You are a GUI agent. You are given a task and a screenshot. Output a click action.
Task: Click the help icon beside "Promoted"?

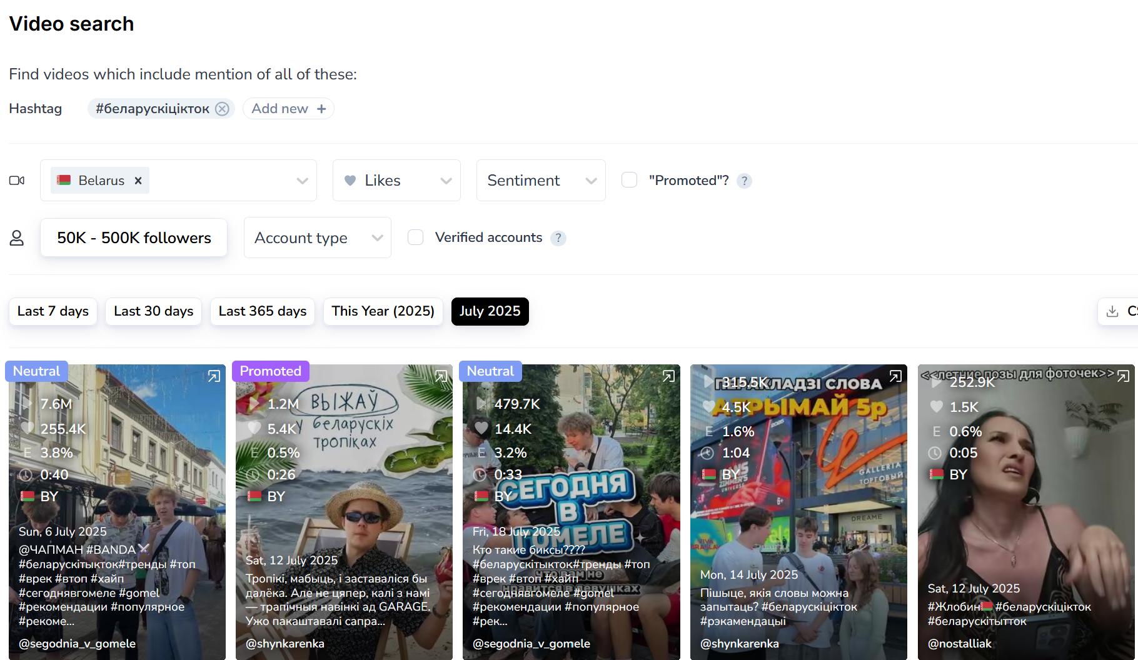[x=744, y=181]
